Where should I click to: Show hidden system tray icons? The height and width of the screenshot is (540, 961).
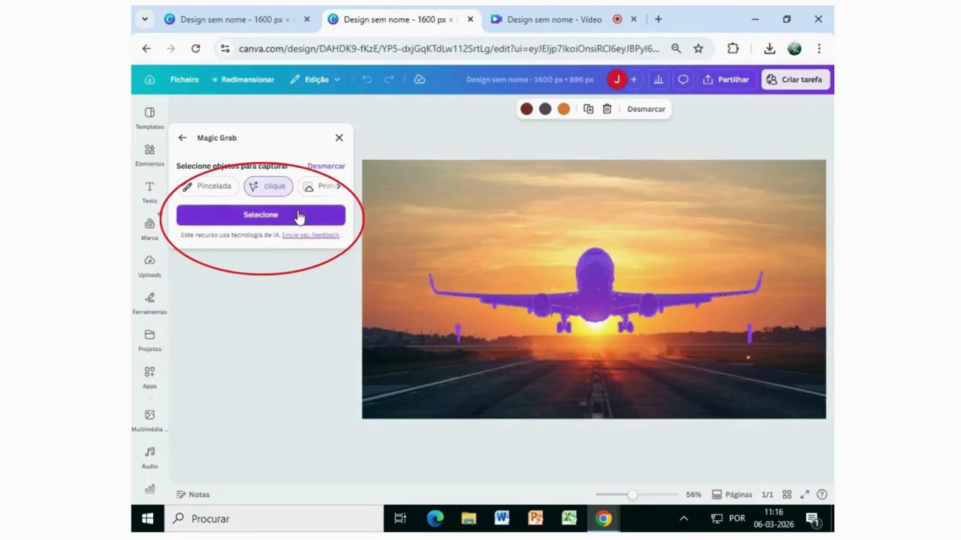coord(683,518)
